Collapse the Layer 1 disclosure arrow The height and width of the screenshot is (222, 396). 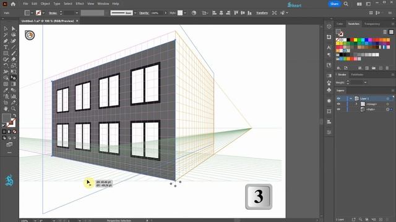351,99
